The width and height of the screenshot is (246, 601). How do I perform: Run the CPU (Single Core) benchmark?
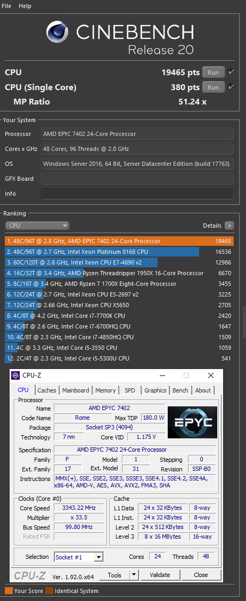(214, 87)
